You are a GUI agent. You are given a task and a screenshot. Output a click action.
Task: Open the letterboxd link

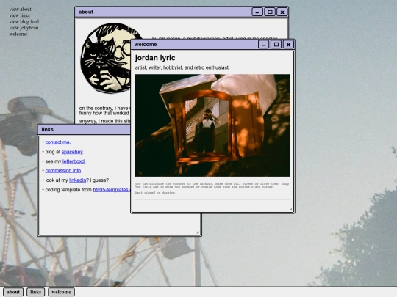point(74,161)
